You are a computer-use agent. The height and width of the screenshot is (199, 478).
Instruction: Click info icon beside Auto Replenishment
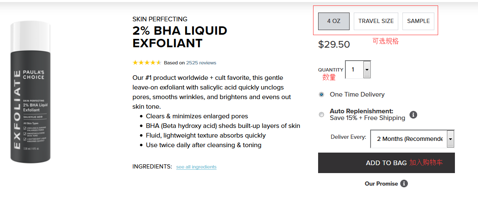click(x=413, y=115)
